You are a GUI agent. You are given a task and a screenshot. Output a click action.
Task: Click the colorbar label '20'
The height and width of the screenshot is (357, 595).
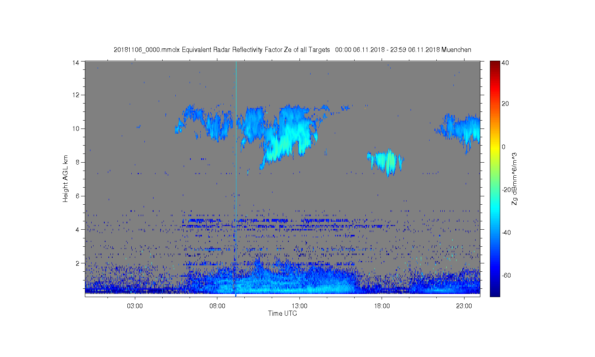(505, 104)
